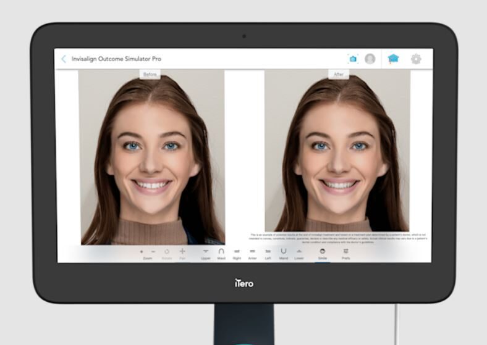Switch to the Lower arch view

[x=299, y=252]
